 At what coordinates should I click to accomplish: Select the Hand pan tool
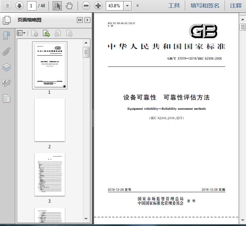(69, 5)
